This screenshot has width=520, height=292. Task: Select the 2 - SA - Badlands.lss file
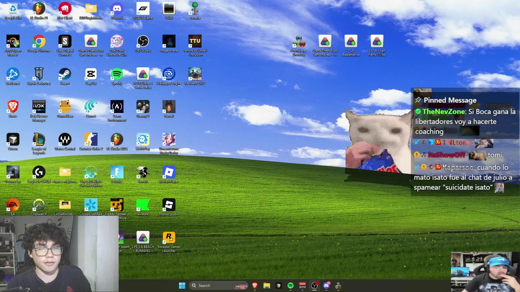(351, 45)
